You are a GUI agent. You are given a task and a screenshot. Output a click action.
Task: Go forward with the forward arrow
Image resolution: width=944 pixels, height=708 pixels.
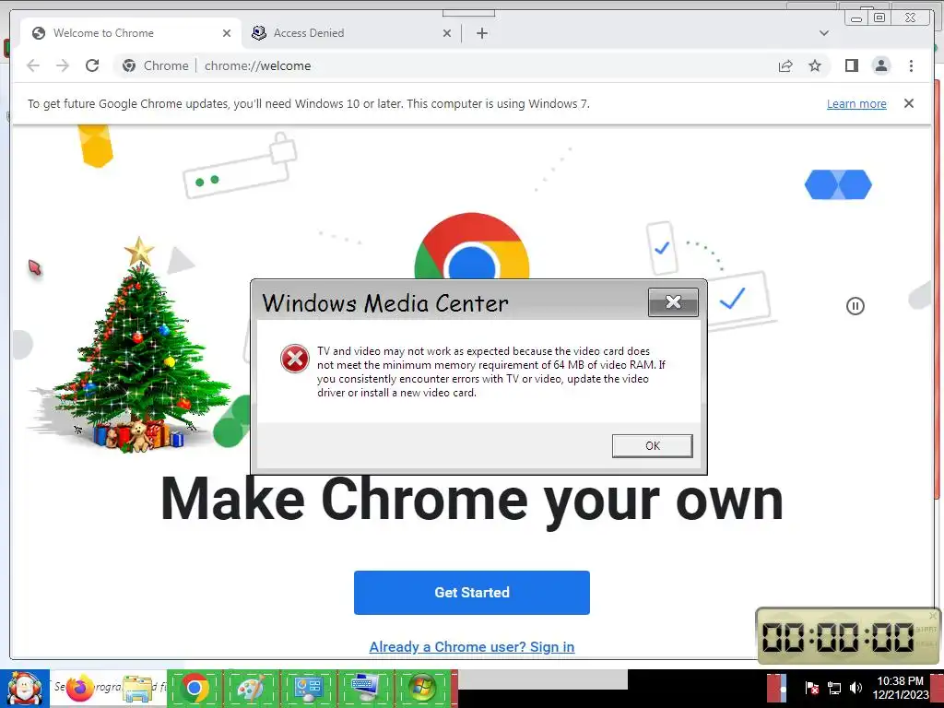click(63, 65)
